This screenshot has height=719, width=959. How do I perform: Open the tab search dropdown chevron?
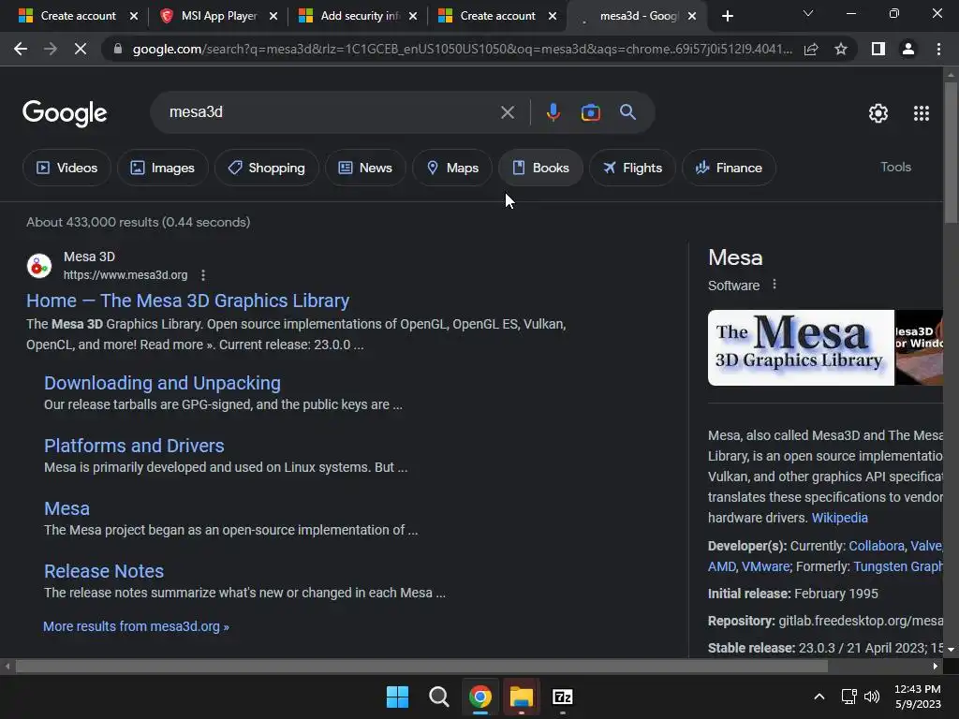pyautogui.click(x=808, y=13)
